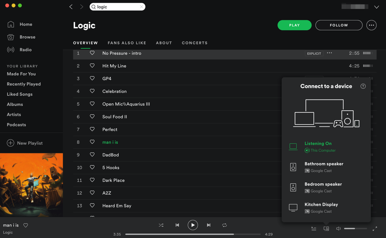Open Podcasts in Your Library
The image size is (386, 238).
click(x=16, y=125)
